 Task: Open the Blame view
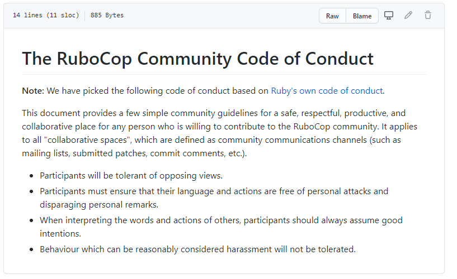tap(362, 16)
